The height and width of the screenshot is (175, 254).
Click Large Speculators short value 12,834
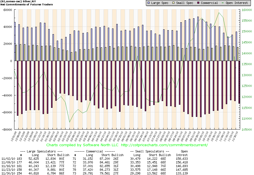pyautogui.click(x=51, y=159)
